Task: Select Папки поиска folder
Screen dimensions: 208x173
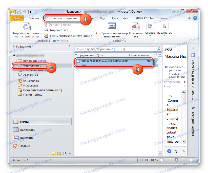Action: point(30,95)
